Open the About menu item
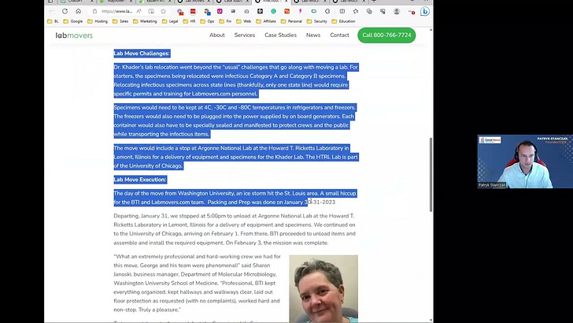Viewport: 573px width, 323px height. (217, 35)
